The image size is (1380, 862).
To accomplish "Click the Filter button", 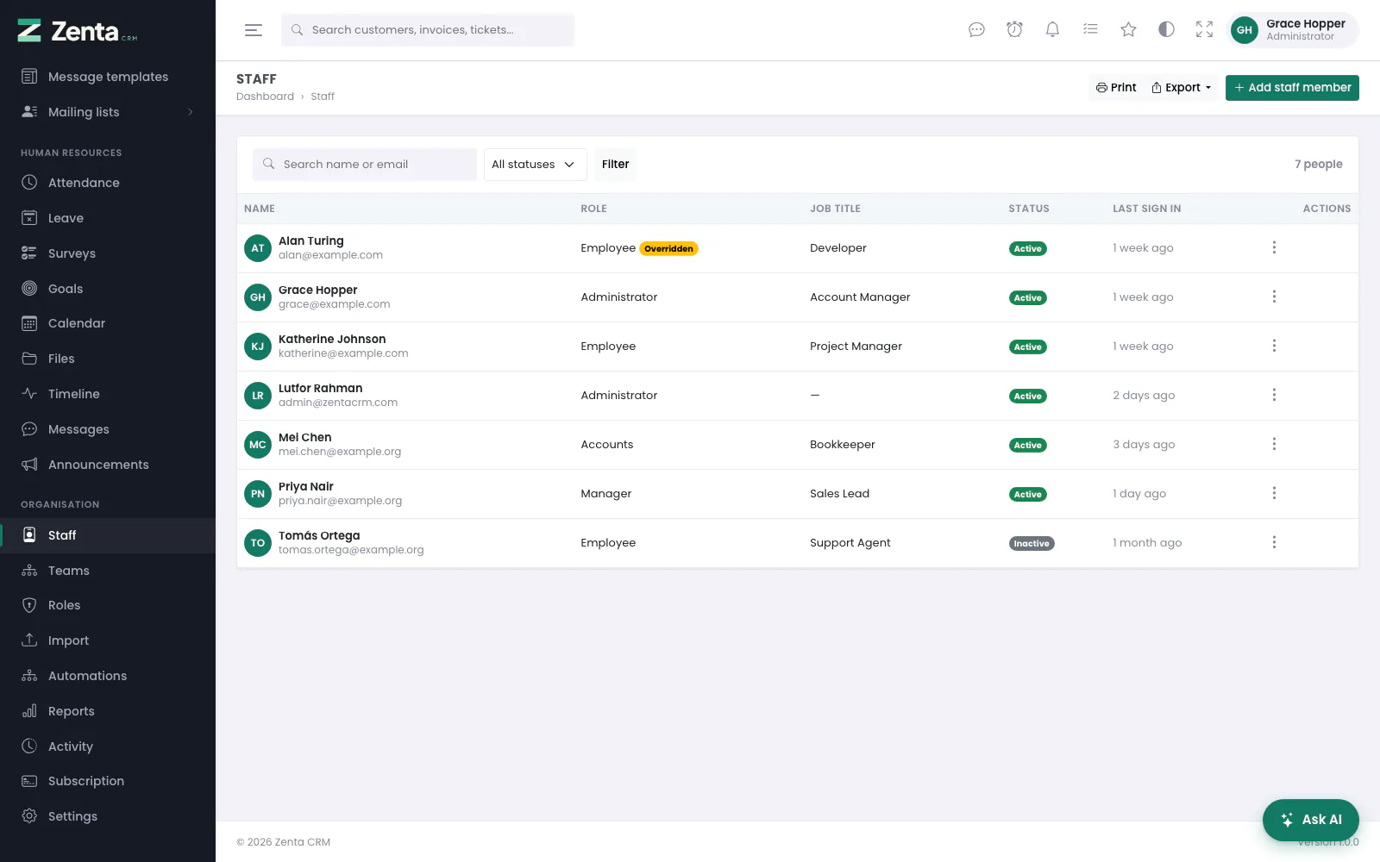I will [x=615, y=165].
